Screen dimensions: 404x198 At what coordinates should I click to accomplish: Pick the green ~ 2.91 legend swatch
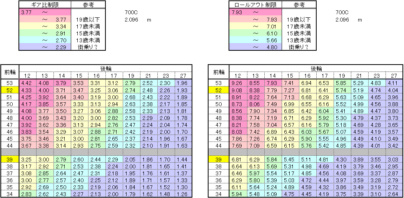click(x=45, y=33)
